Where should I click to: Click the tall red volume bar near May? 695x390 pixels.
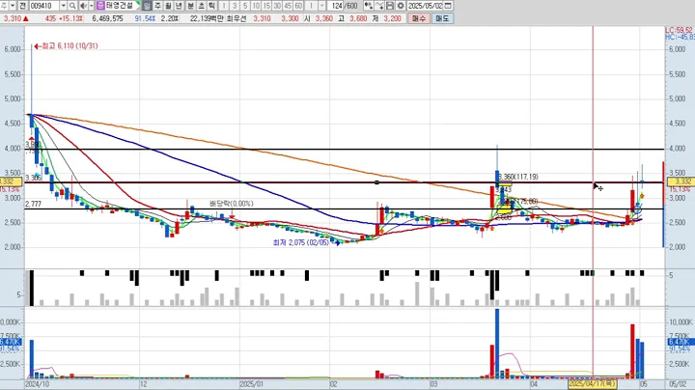pyautogui.click(x=632, y=351)
